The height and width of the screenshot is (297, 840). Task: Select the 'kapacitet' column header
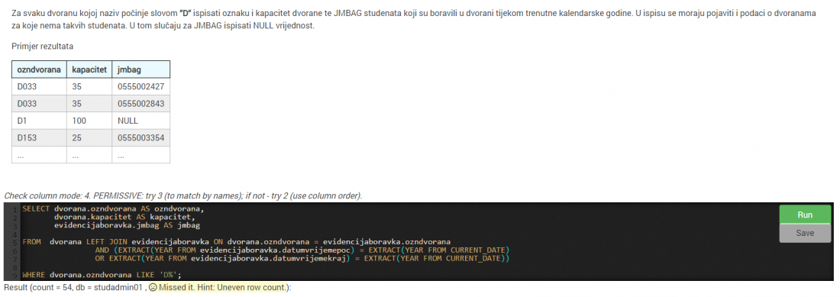89,69
